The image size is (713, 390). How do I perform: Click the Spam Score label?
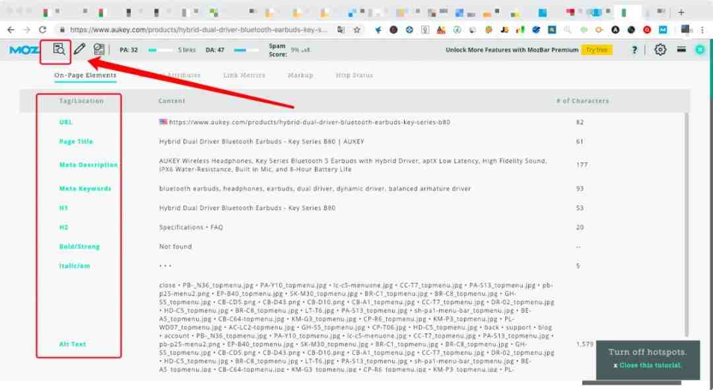coord(277,50)
